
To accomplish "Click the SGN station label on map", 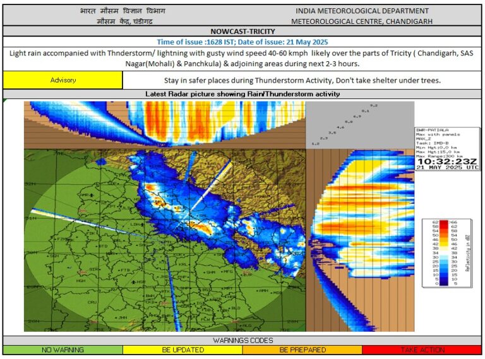I will [x=54, y=256].
